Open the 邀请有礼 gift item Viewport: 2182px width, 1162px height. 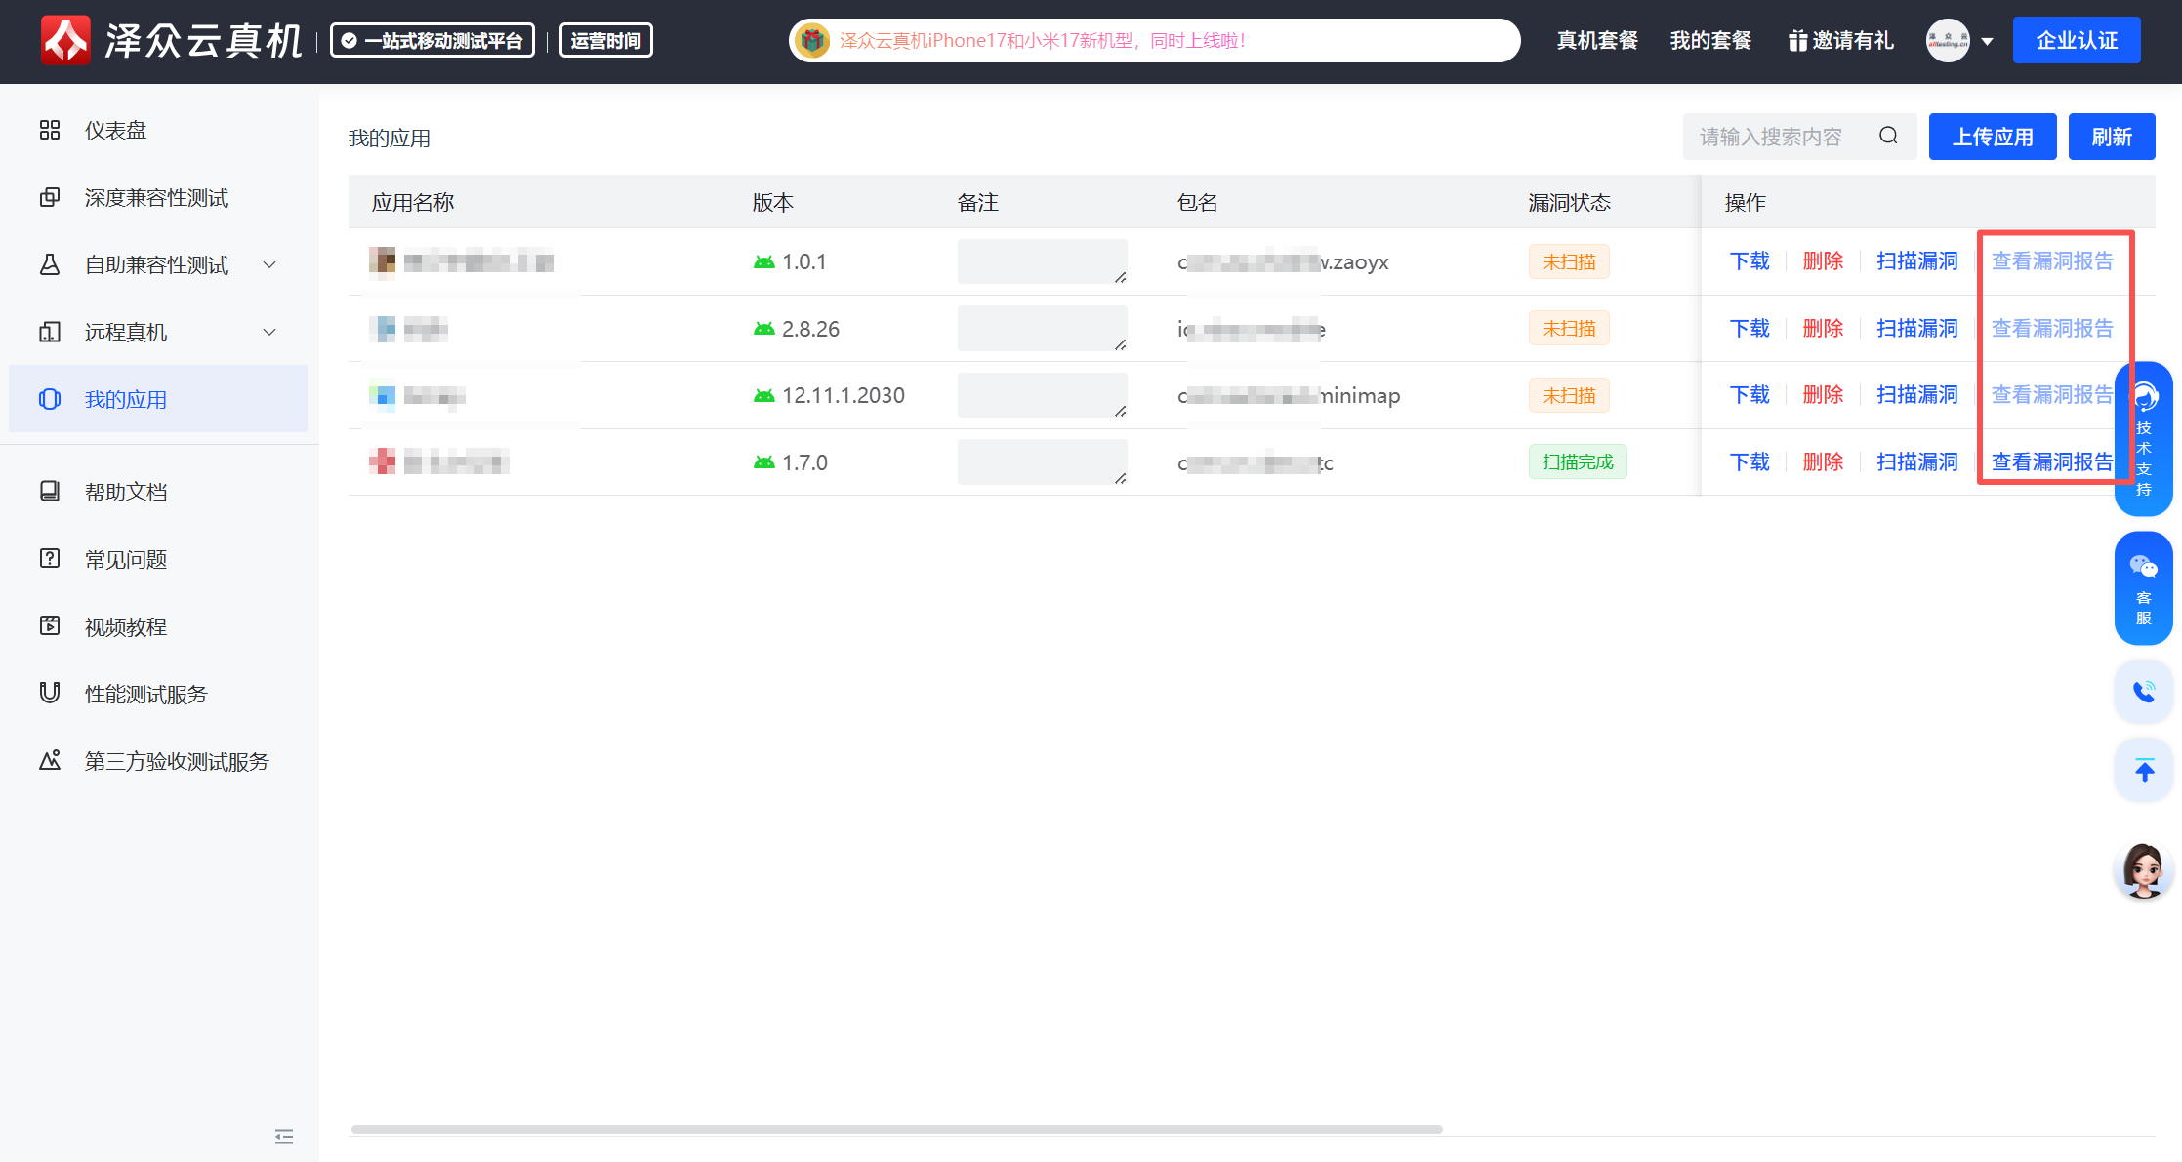(x=1840, y=41)
